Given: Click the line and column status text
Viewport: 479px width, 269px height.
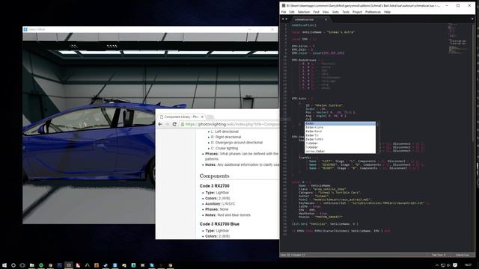Looking at the screenshot, I should click(x=293, y=255).
